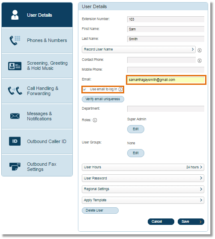The height and width of the screenshot is (239, 215).
Task: Click the Delete User button
Action: pos(100,210)
